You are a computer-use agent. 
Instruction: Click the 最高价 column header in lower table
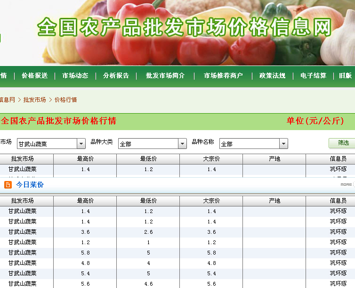85,201
